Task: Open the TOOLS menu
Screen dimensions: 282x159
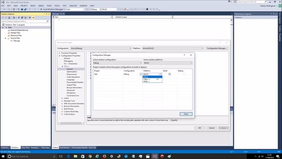Action: 57,6
